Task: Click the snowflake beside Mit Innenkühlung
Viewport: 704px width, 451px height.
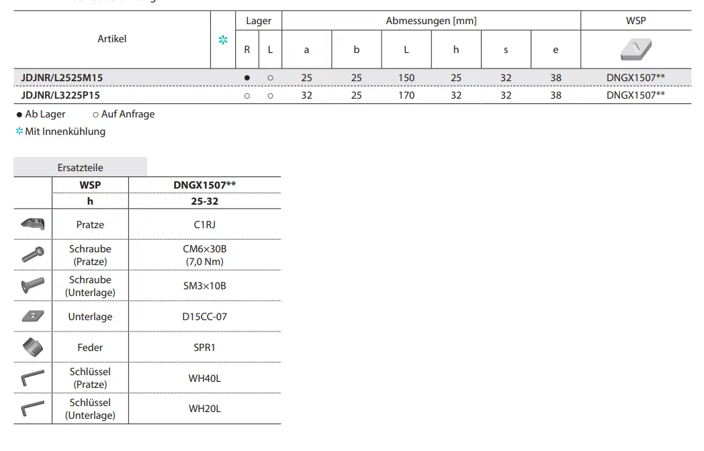Action: (x=19, y=132)
